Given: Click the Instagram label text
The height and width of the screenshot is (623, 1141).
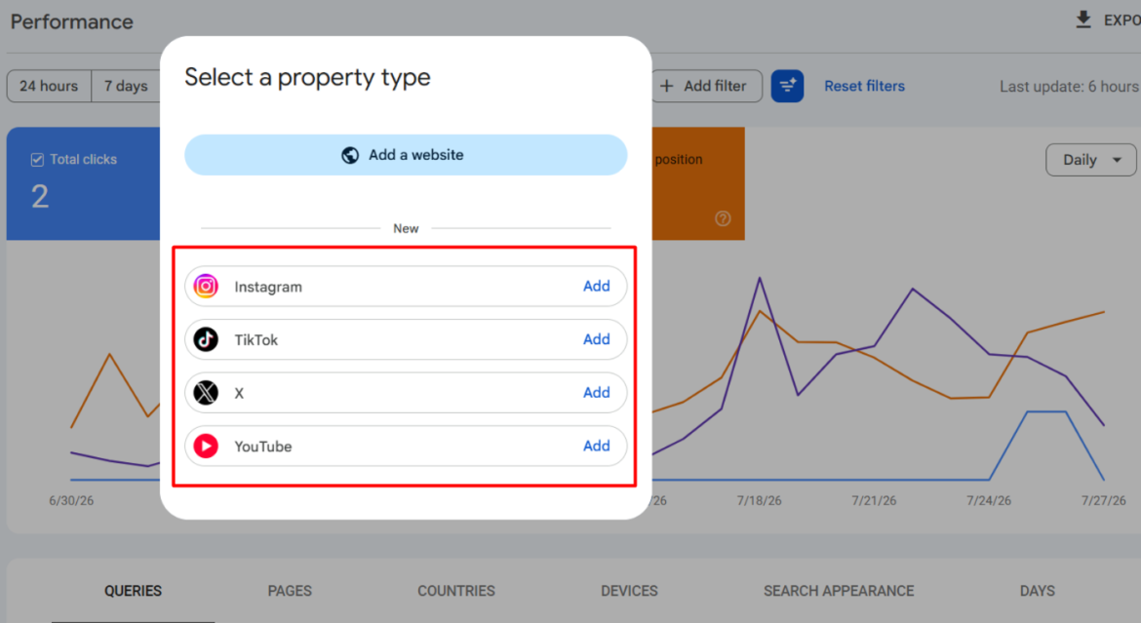Looking at the screenshot, I should (x=268, y=287).
